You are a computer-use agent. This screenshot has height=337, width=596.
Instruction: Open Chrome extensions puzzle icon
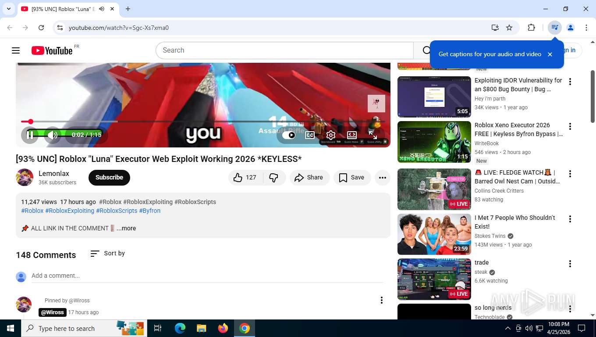click(531, 28)
